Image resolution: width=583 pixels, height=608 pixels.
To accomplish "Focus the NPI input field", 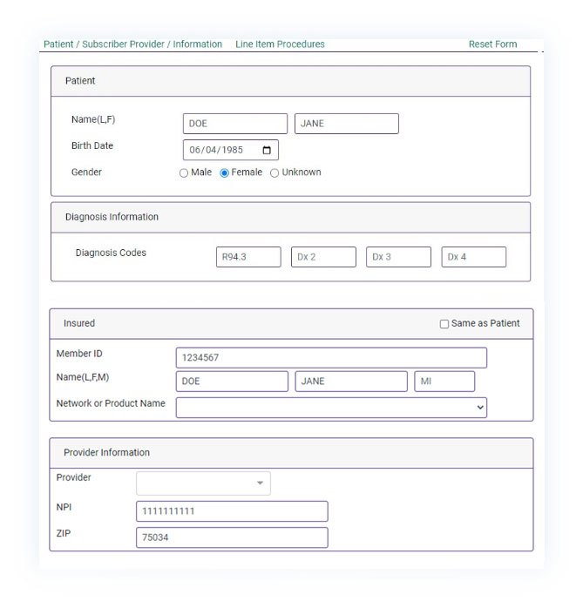I will (x=232, y=511).
